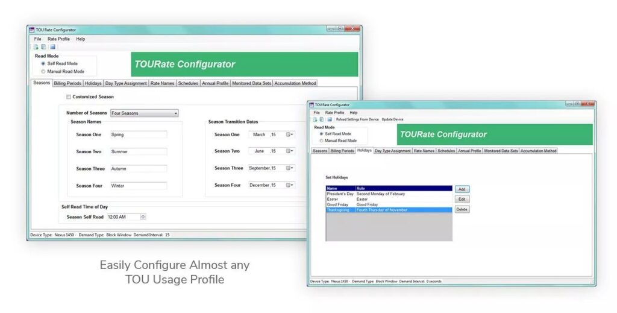Viewport: 617px width, 313px height.
Task: Open the calendar picker for Season One date
Action: click(290, 134)
